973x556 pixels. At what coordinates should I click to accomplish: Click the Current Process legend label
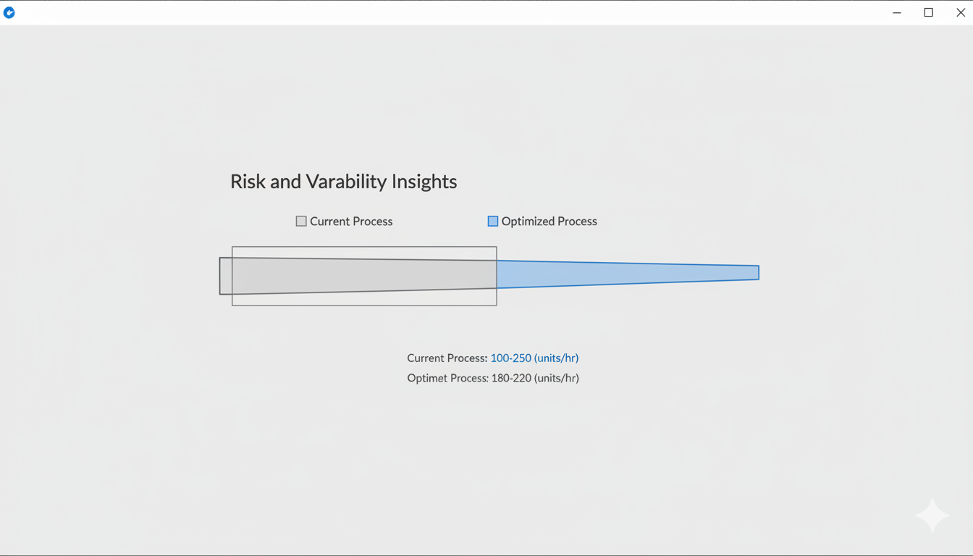click(351, 221)
